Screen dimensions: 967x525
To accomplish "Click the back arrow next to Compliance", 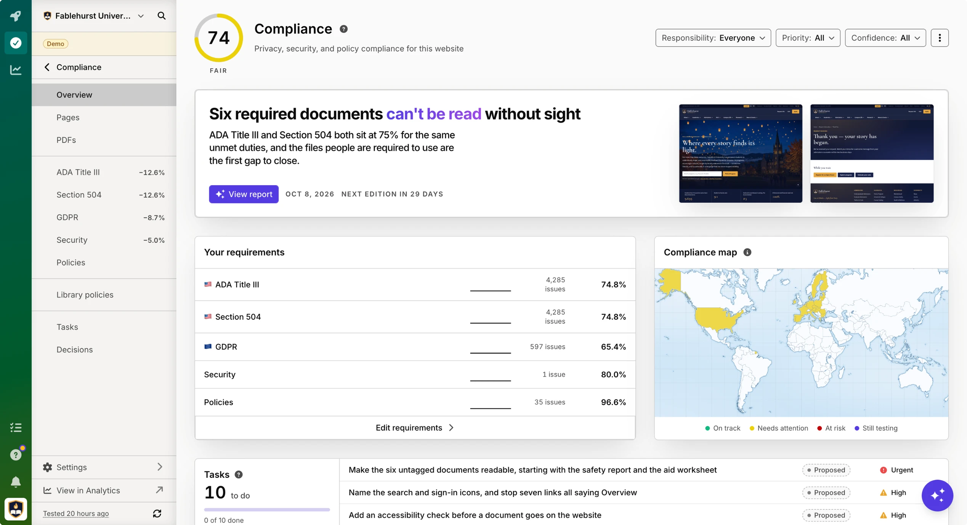I will tap(47, 67).
